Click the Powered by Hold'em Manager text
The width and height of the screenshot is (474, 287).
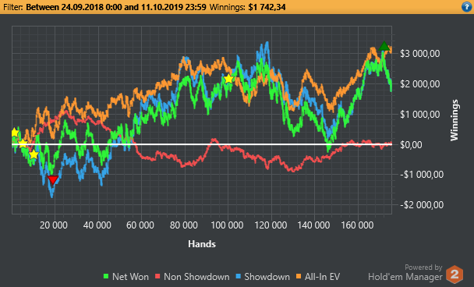(x=405, y=272)
